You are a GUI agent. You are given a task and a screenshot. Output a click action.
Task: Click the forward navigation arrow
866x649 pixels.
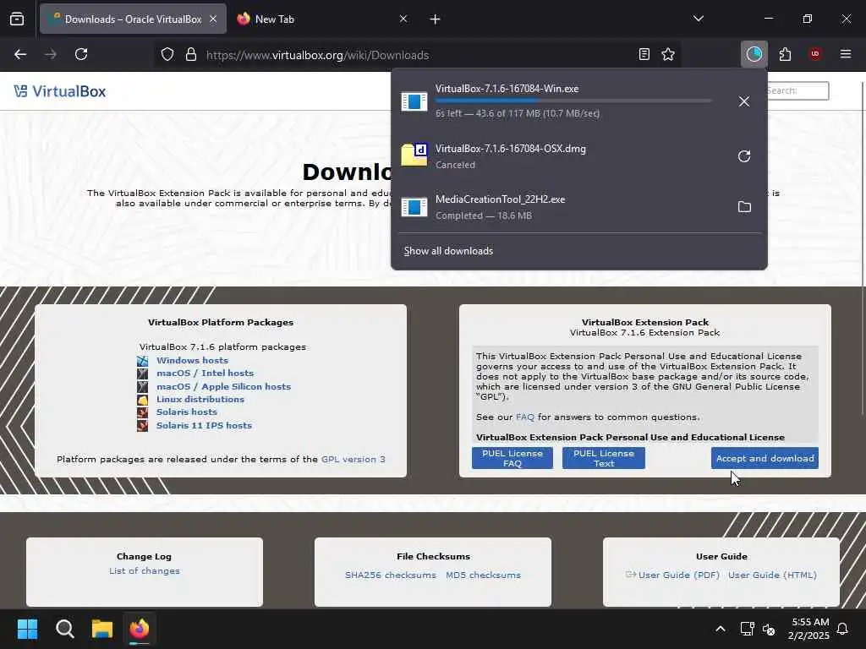[x=51, y=54]
